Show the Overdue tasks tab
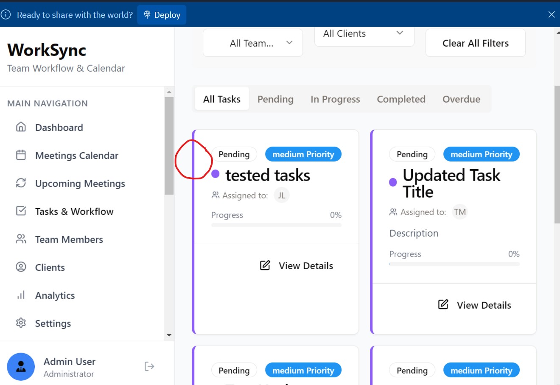560x385 pixels. pyautogui.click(x=461, y=99)
